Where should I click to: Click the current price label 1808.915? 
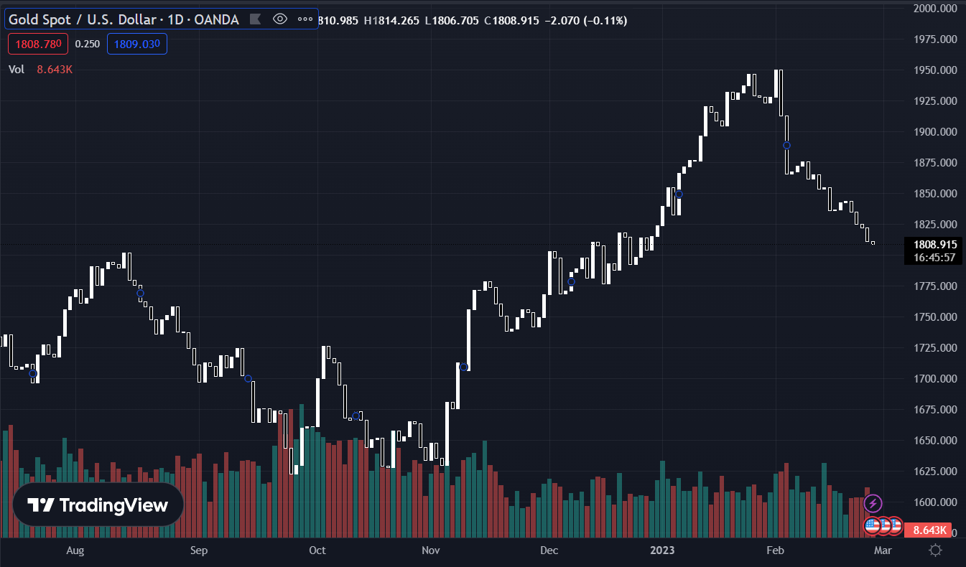(934, 245)
